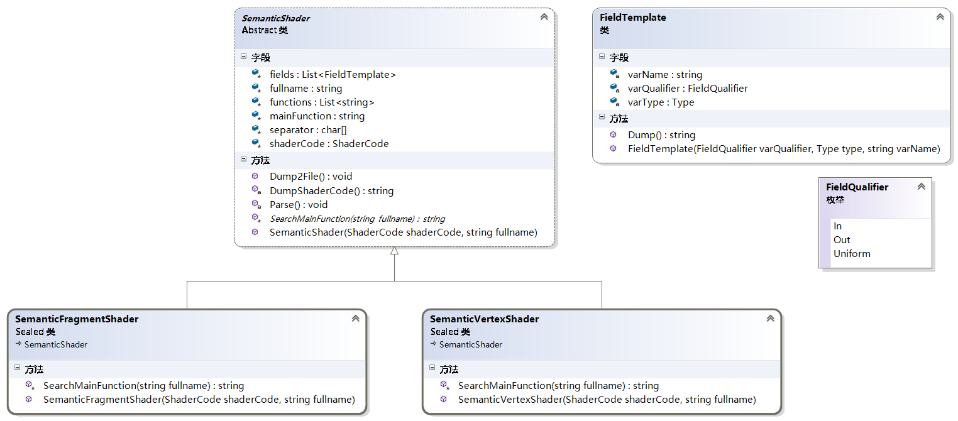Click the field icon beside varType
The width and height of the screenshot is (958, 421).
(x=614, y=102)
